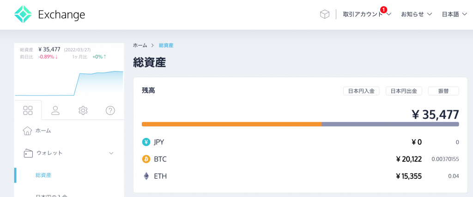The width and height of the screenshot is (473, 197).
Task: Click the Coincheck Exchange logo icon
Action: 23,14
